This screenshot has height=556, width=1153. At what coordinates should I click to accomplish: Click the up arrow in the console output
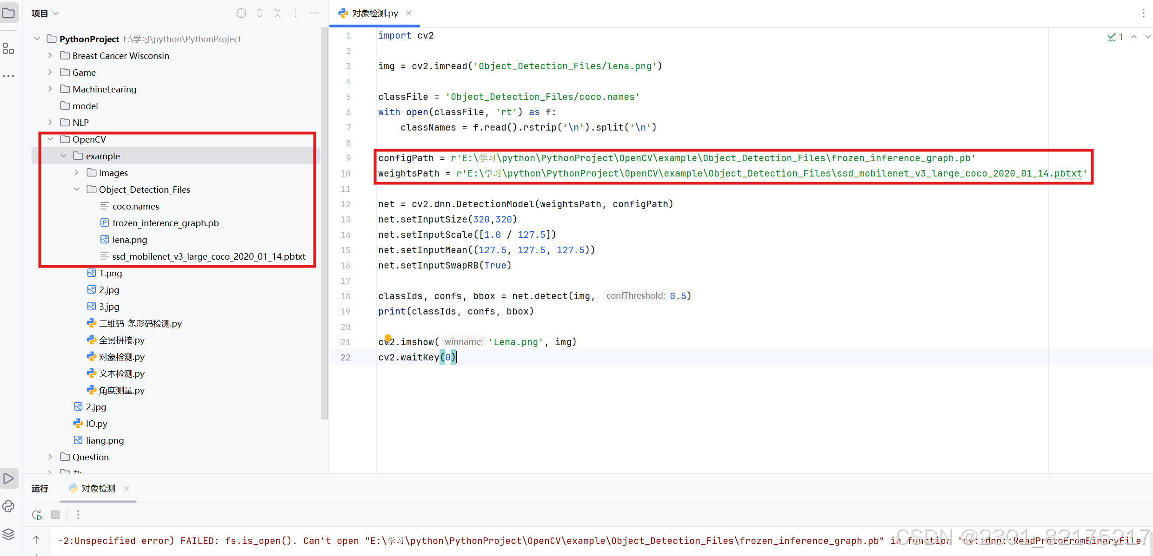[36, 540]
